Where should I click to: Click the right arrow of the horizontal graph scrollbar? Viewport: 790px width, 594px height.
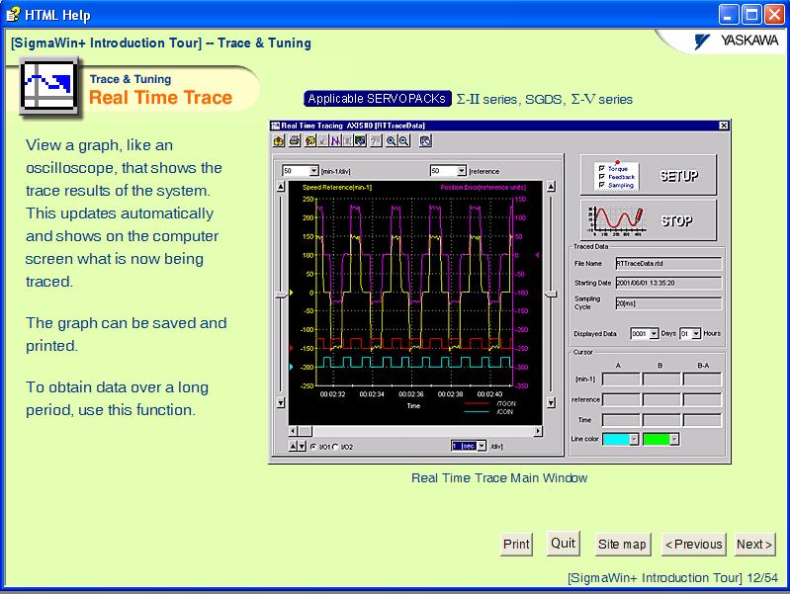point(539,431)
